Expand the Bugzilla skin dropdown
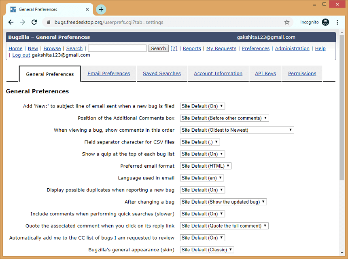The width and height of the screenshot is (348, 259). pos(207,250)
